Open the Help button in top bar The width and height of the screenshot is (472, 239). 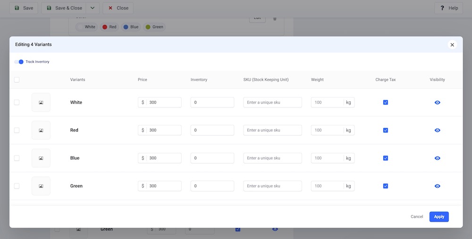pyautogui.click(x=449, y=8)
